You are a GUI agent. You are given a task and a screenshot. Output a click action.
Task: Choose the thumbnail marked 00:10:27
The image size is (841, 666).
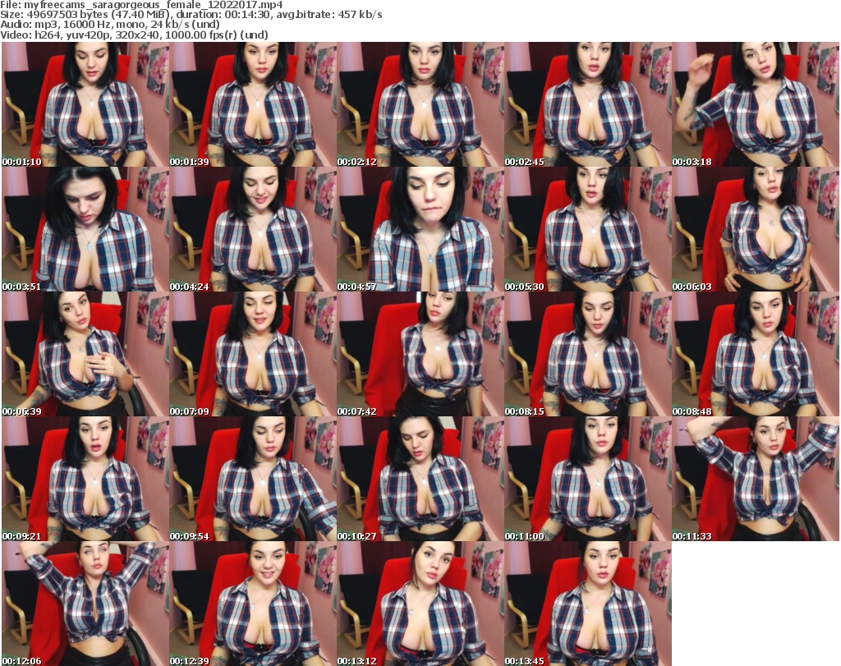coord(420,478)
